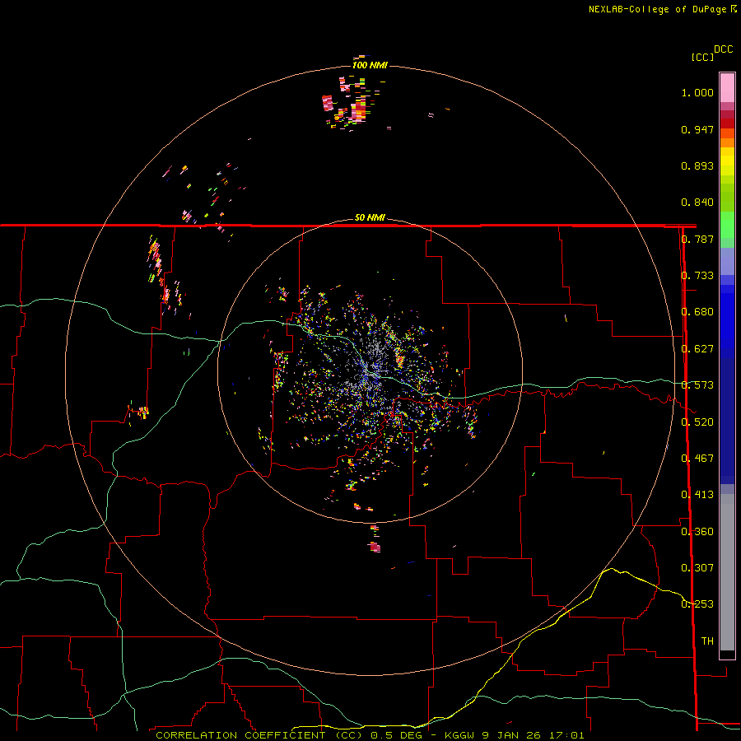
Task: Click the DCC label above the color scale
Action: pyautogui.click(x=723, y=49)
